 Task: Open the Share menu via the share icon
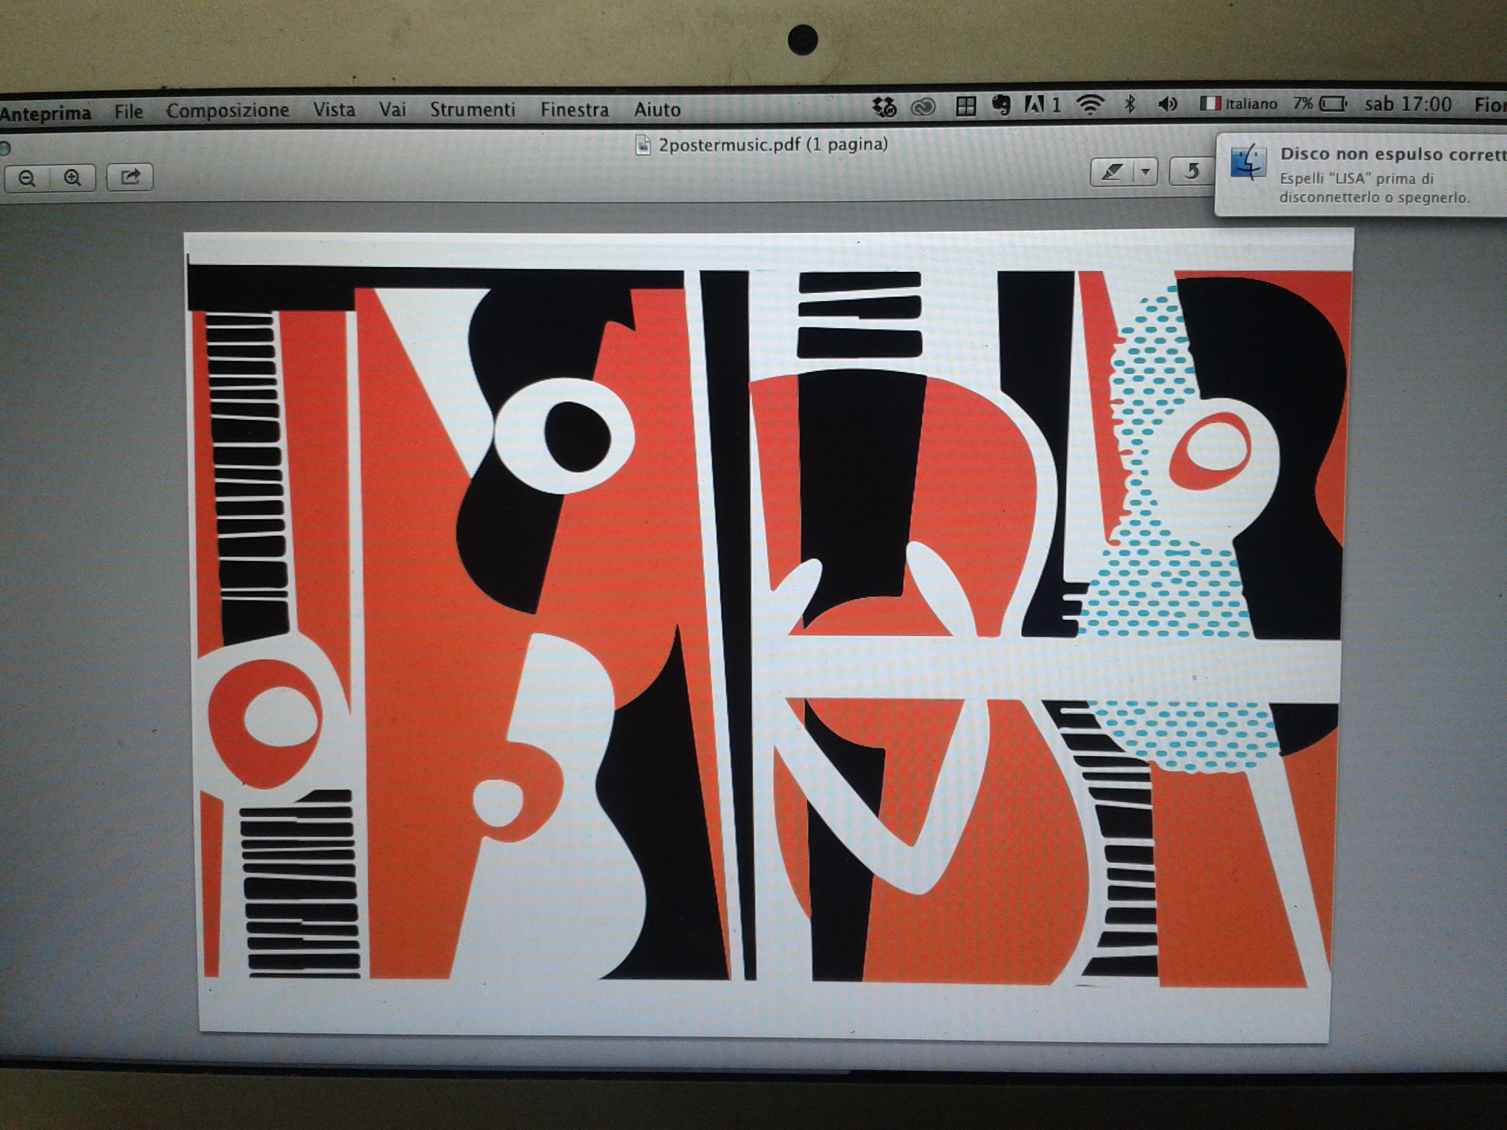click(130, 178)
